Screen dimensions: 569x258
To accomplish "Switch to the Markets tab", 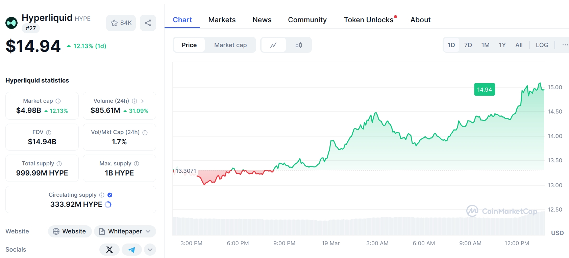I will (x=222, y=20).
